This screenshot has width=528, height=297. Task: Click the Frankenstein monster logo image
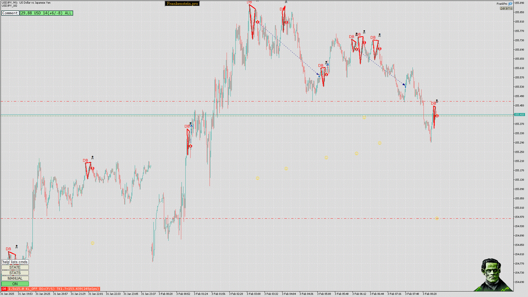[x=493, y=275]
